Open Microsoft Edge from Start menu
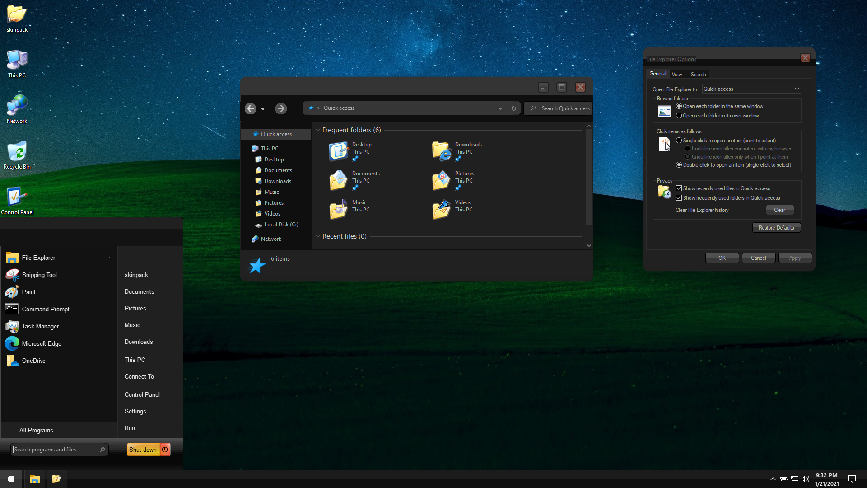The image size is (867, 488). (42, 343)
